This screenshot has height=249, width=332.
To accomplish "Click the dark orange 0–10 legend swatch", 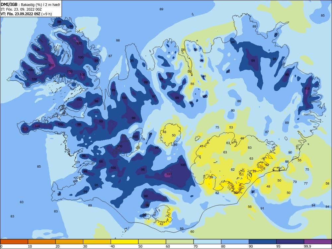I will pyautogui.click(x=14, y=242).
